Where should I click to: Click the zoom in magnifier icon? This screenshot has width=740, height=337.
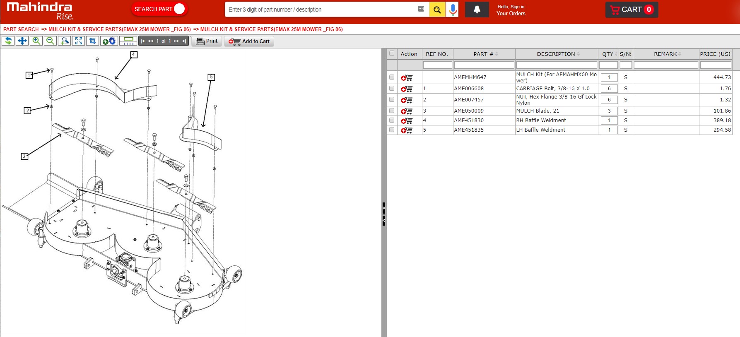36,41
